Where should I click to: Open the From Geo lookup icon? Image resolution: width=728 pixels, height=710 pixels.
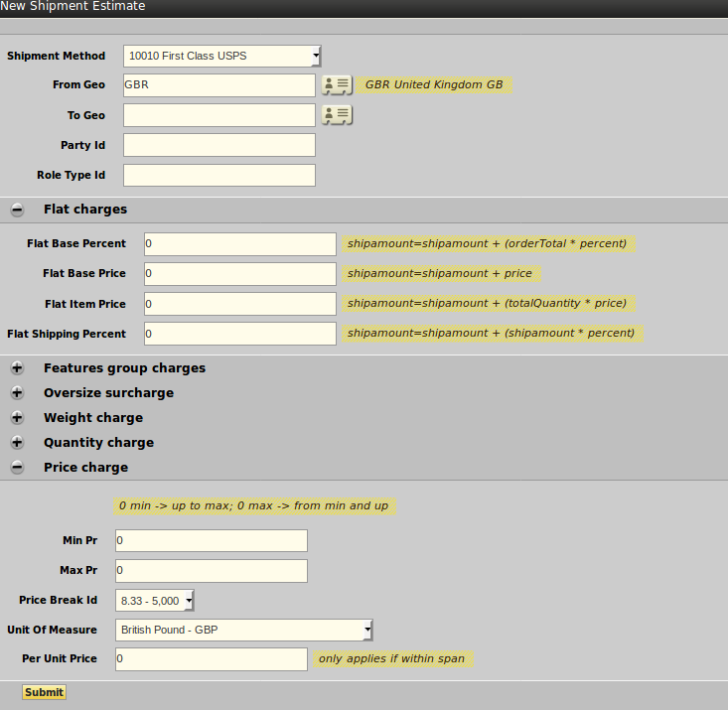point(337,85)
